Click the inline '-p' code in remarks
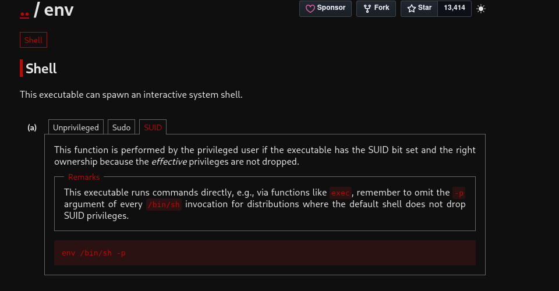Viewport: 559px width, 291px height. (x=459, y=193)
